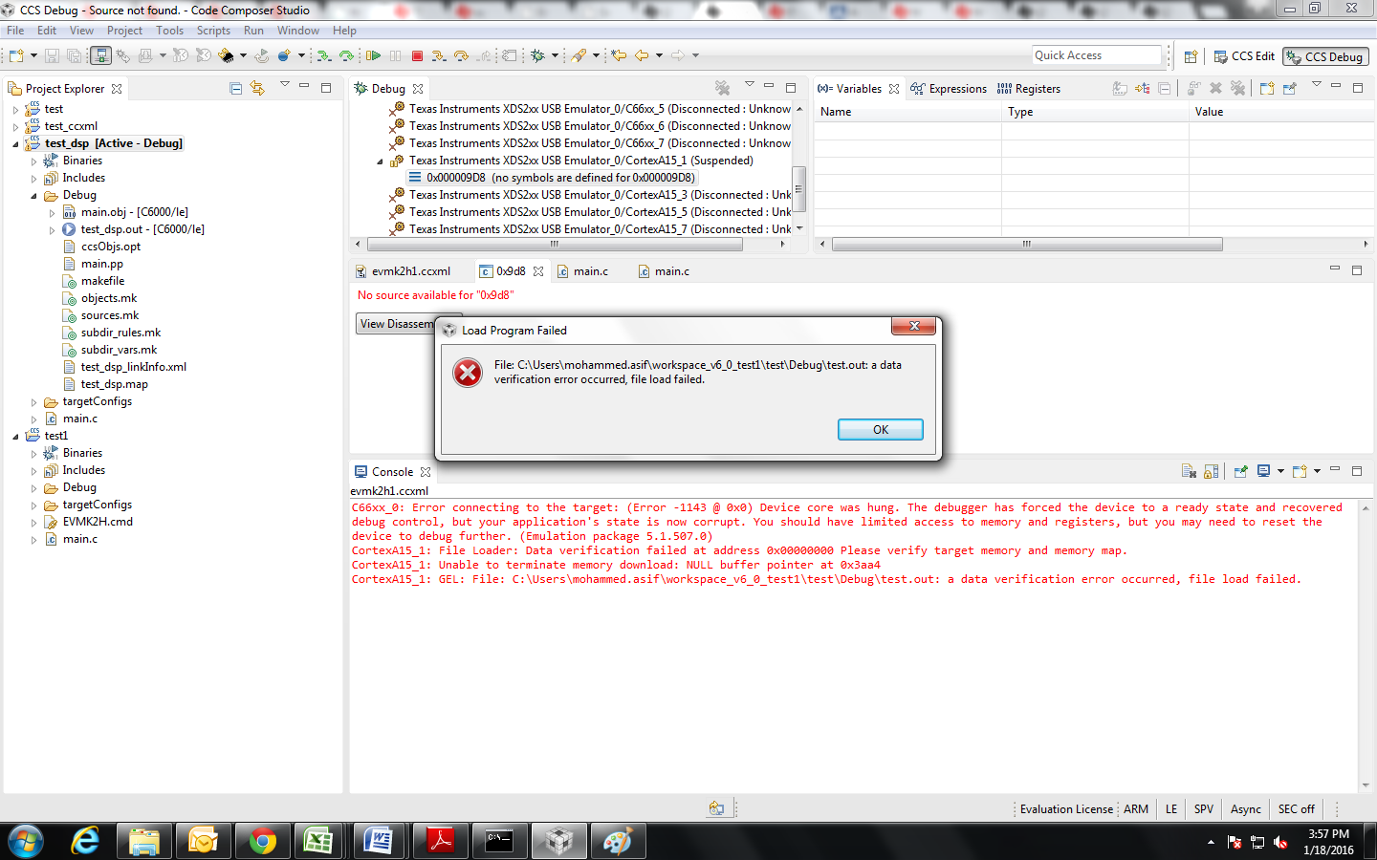Image resolution: width=1377 pixels, height=860 pixels.
Task: Click Back navigation arrow in toolbar
Action: (642, 56)
